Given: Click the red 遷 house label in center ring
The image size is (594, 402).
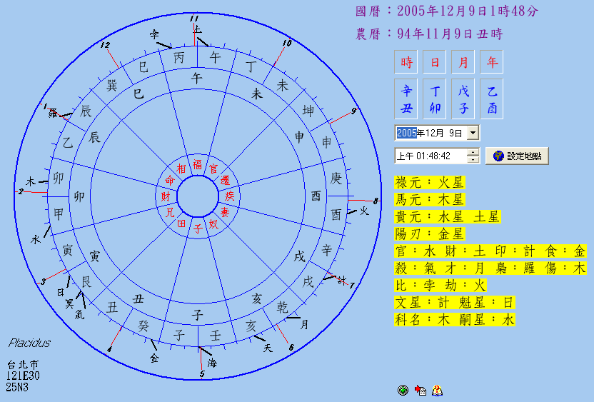Looking at the screenshot, I should coord(225,180).
